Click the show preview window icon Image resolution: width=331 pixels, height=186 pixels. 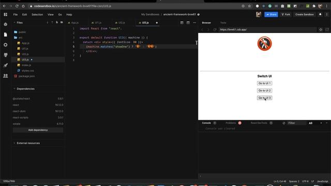[188, 23]
